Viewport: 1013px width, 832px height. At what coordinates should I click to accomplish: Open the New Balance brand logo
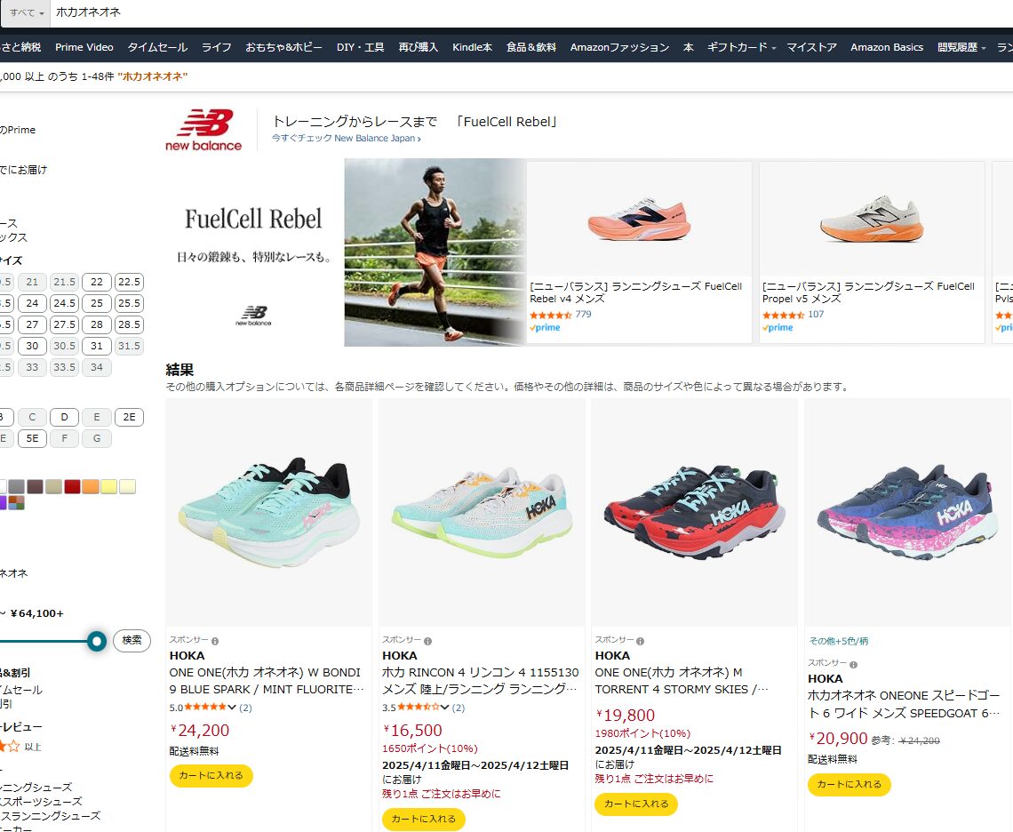(203, 130)
